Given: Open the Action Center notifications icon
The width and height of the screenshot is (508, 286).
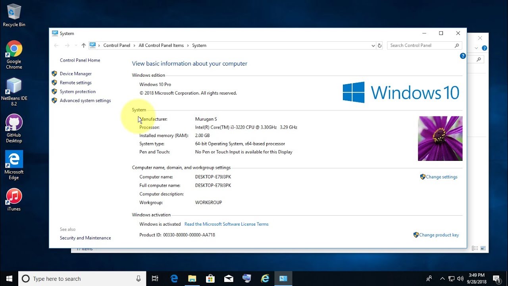Looking at the screenshot, I should pyautogui.click(x=496, y=278).
